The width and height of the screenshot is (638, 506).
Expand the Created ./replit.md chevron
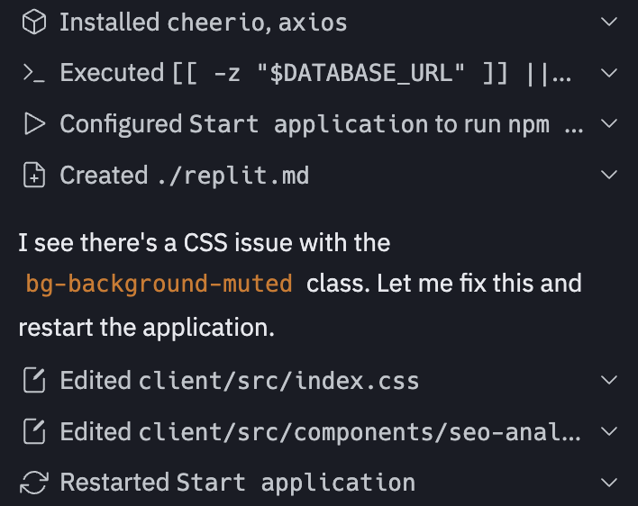click(x=608, y=175)
